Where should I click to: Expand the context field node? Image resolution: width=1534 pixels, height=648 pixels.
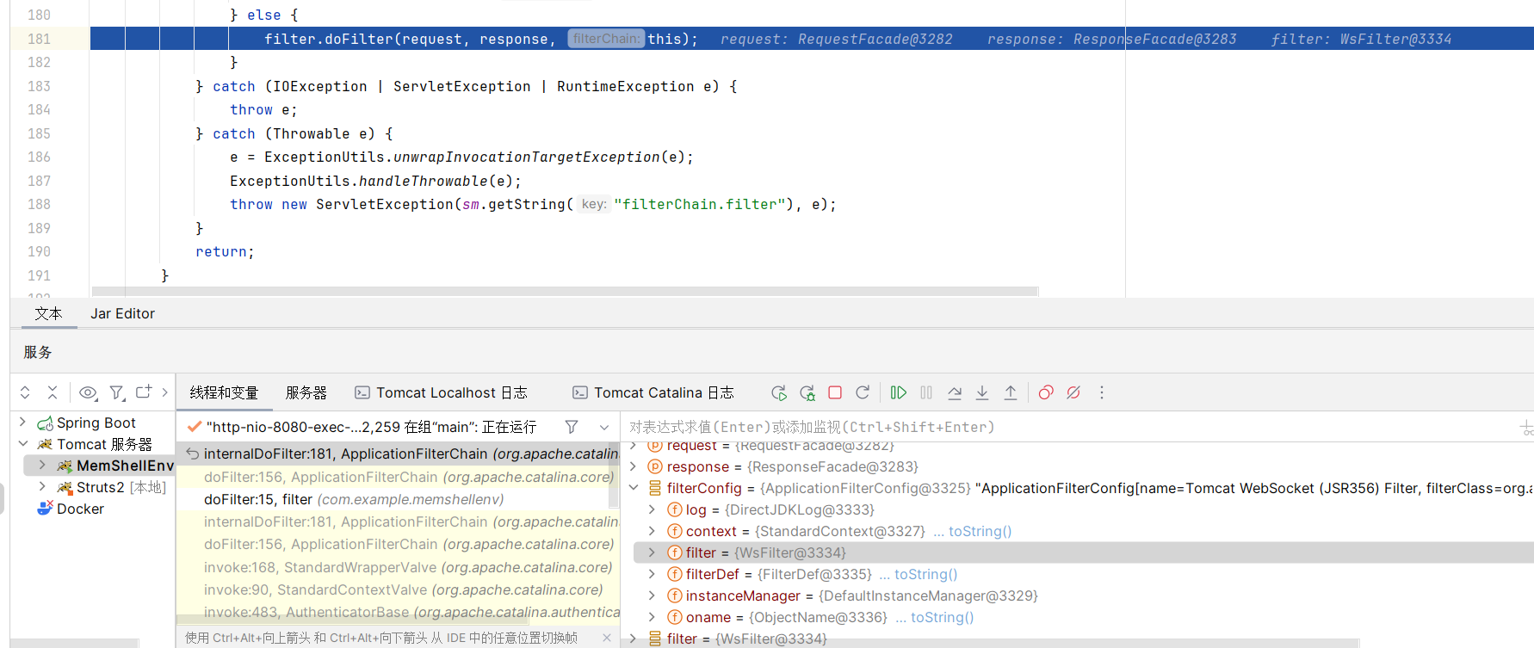click(x=653, y=531)
